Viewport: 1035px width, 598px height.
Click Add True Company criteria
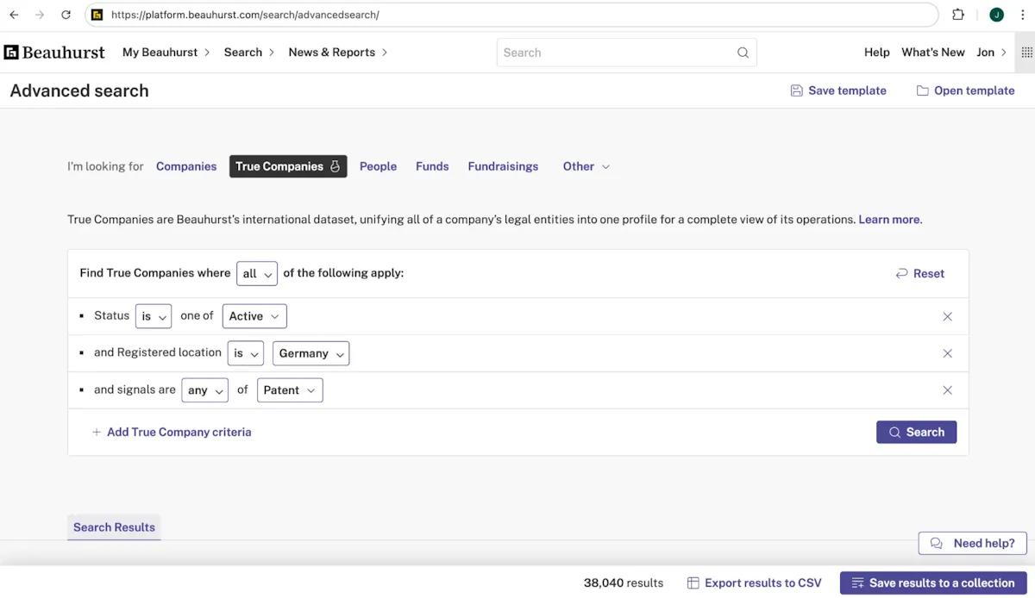point(172,433)
